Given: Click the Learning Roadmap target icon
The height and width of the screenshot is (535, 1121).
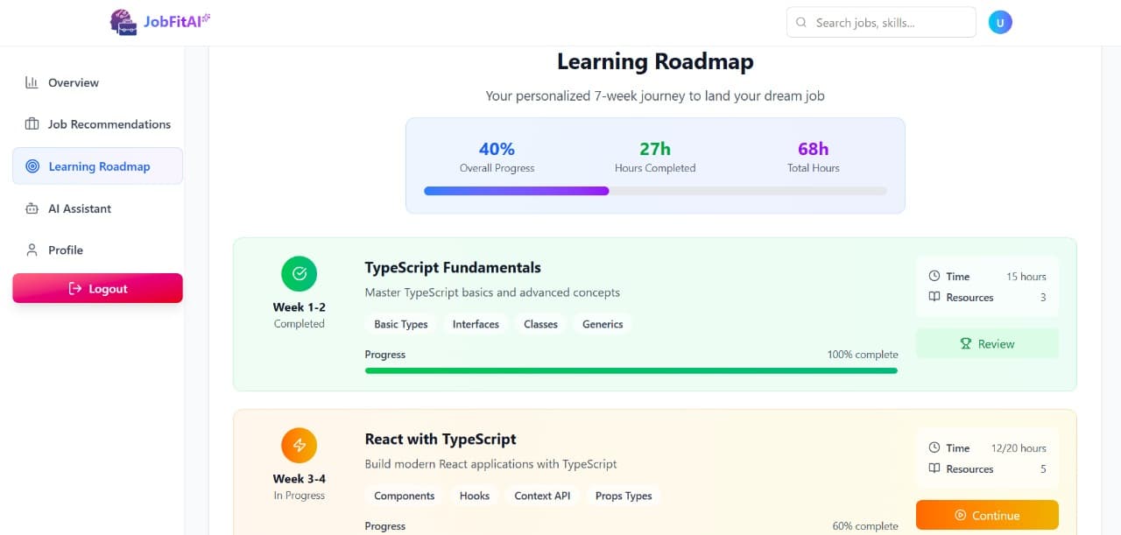Looking at the screenshot, I should (x=32, y=166).
